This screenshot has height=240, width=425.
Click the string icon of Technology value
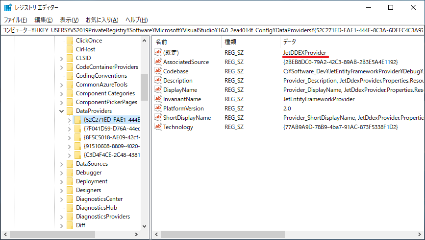click(158, 127)
